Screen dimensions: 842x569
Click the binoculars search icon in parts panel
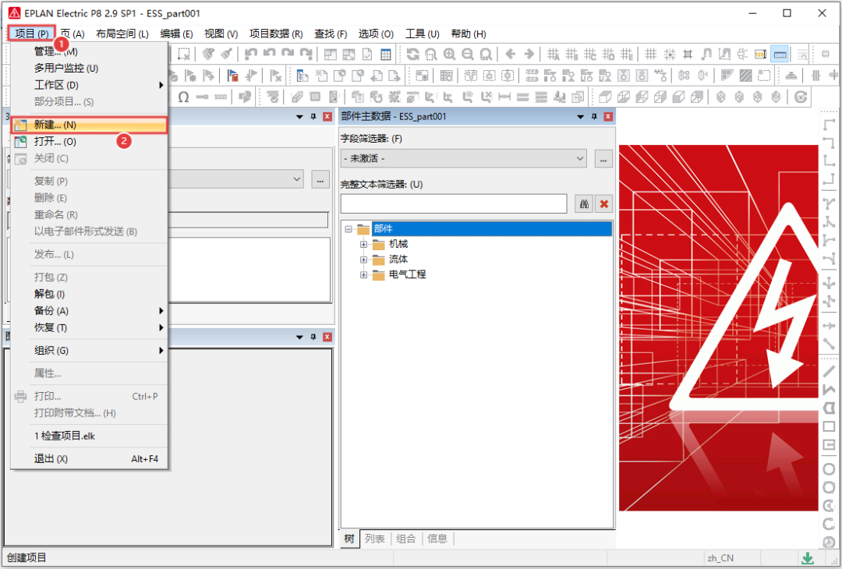[583, 203]
